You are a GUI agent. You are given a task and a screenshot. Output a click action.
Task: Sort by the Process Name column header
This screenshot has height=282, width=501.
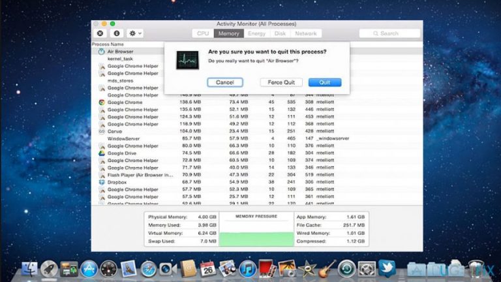click(108, 44)
